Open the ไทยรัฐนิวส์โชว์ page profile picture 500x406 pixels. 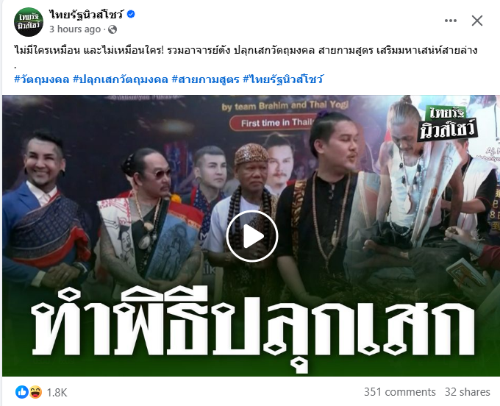pyautogui.click(x=29, y=22)
